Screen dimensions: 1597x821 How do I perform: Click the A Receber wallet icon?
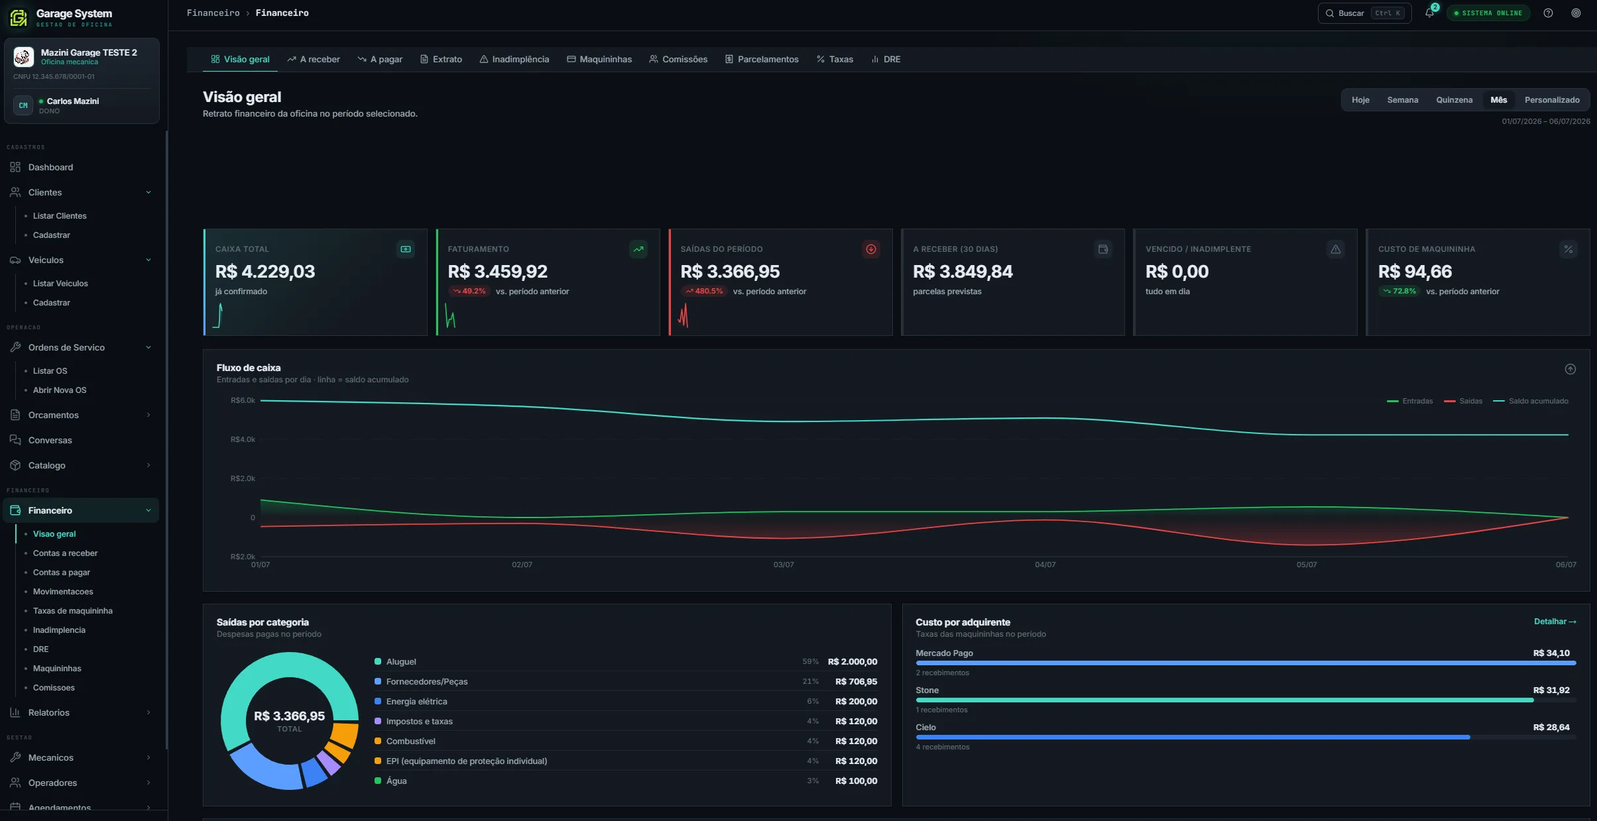pos(1103,249)
